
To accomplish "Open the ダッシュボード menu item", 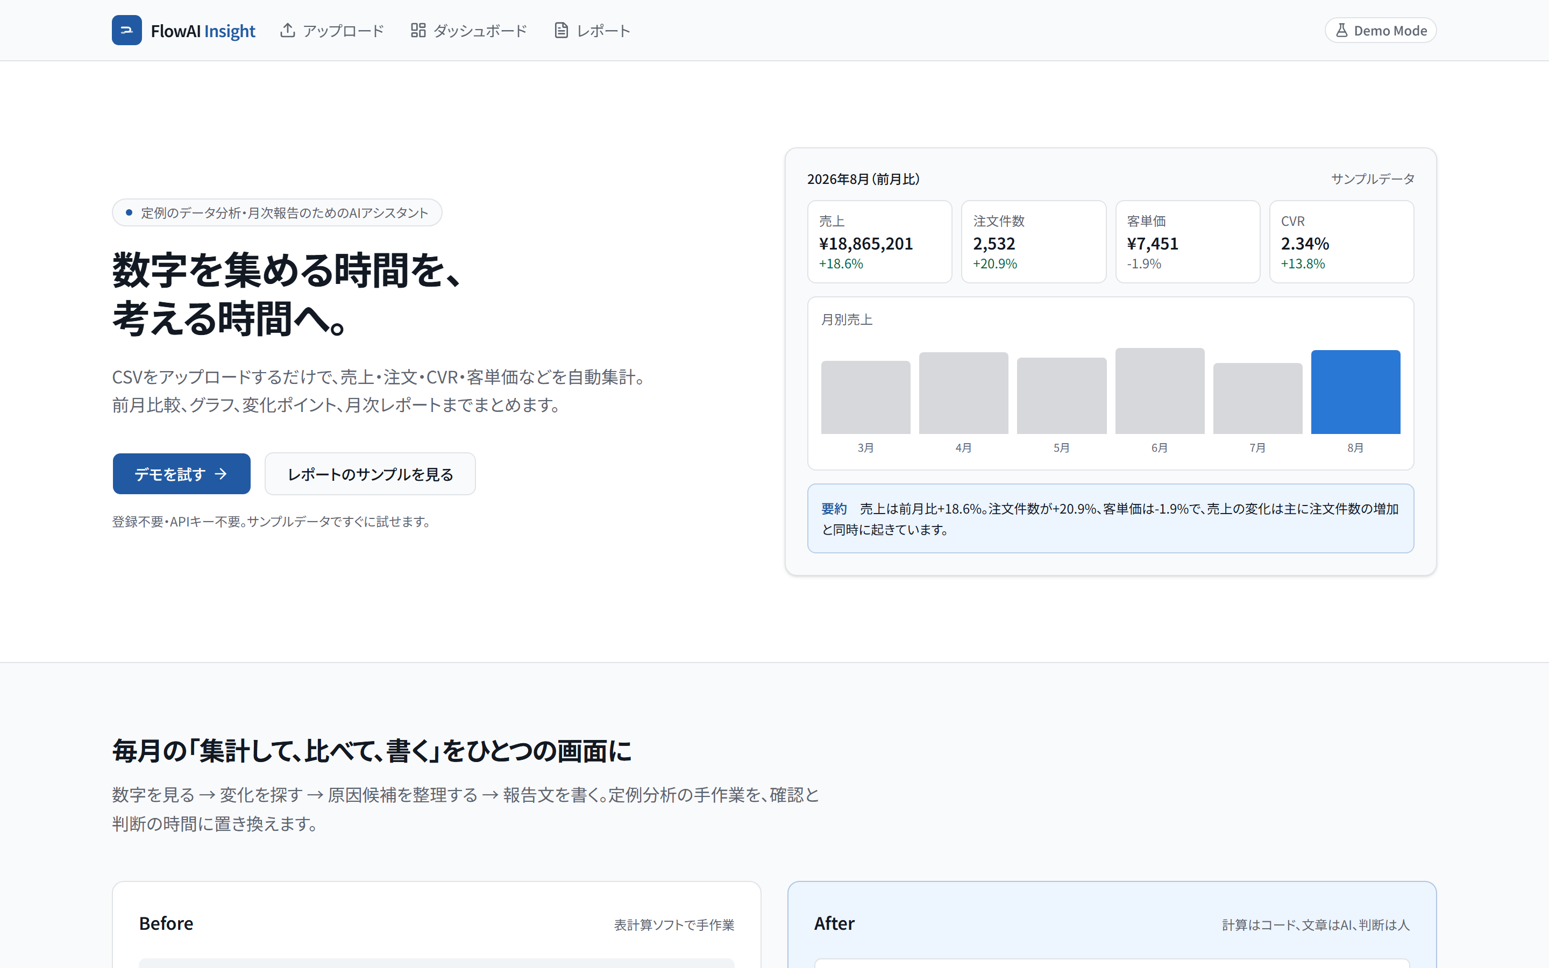I will 468,30.
